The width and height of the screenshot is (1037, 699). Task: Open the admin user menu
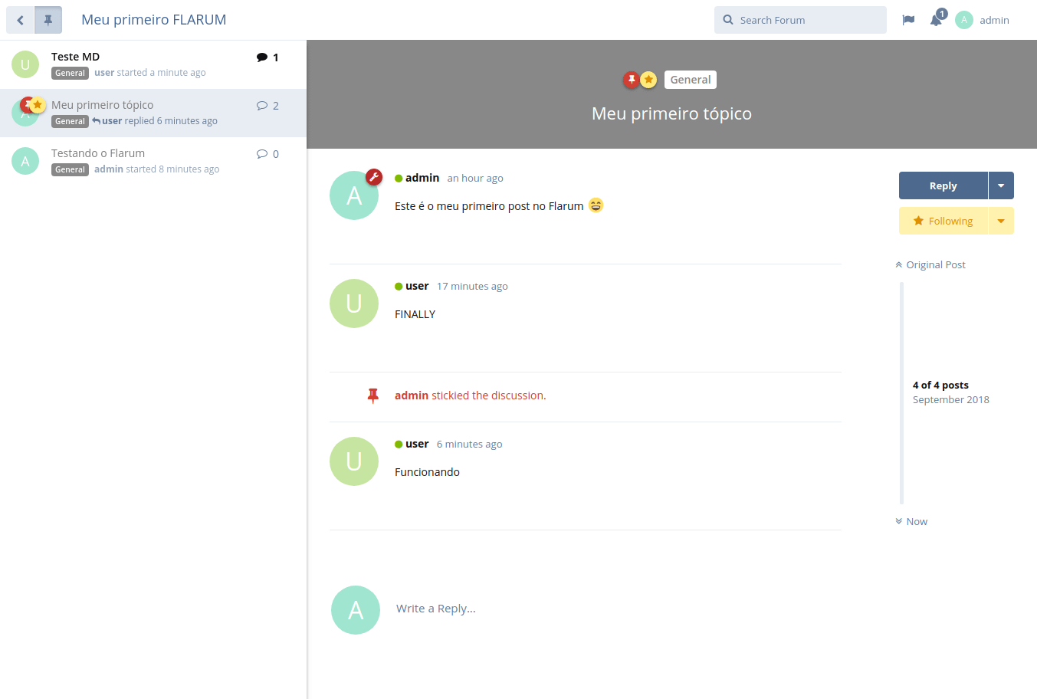coord(983,20)
